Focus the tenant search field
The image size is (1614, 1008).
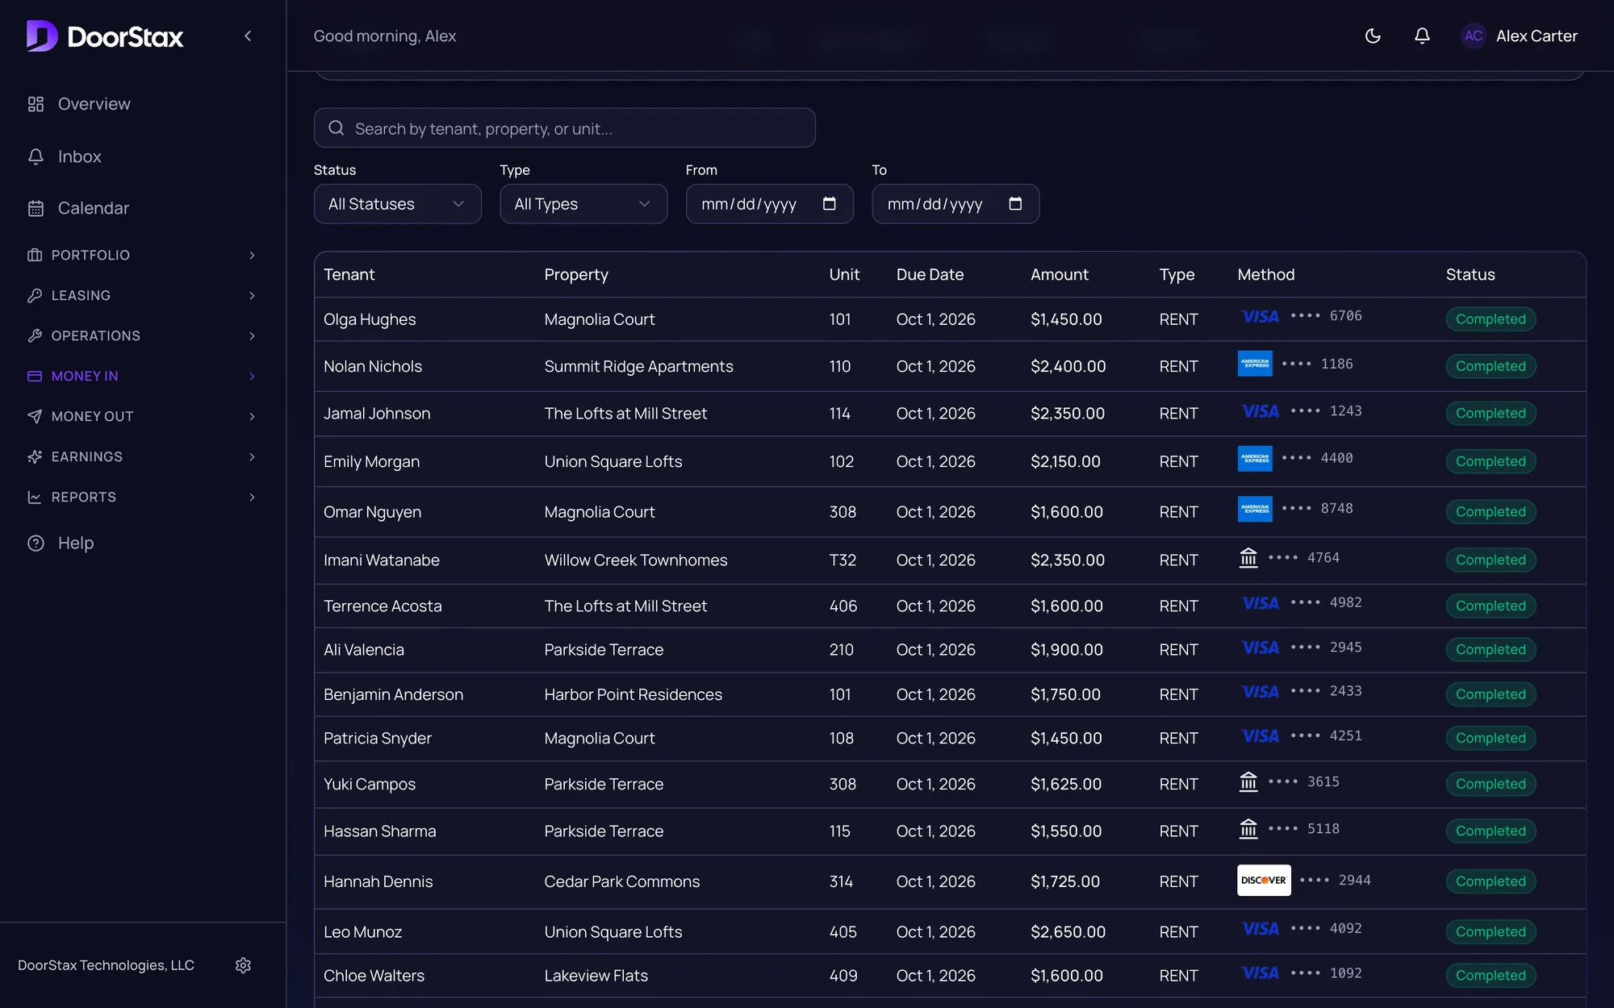pyautogui.click(x=564, y=128)
